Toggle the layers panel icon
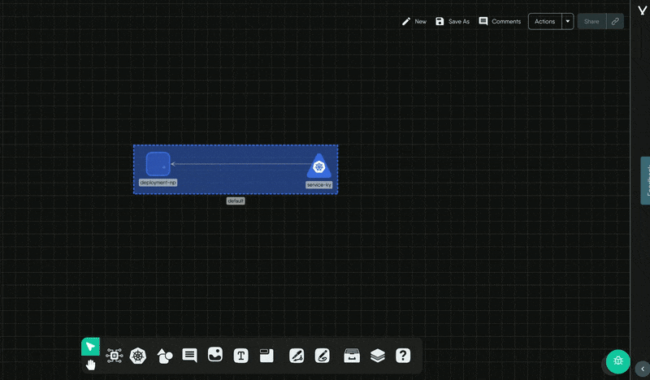The width and height of the screenshot is (650, 380). [x=378, y=355]
